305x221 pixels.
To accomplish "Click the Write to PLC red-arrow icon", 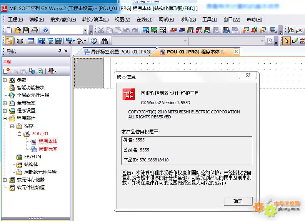I will (173, 30).
